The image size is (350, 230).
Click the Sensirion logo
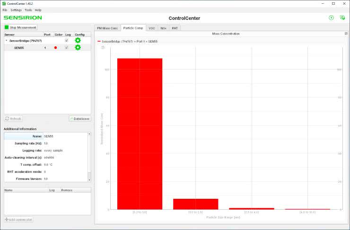(x=23, y=18)
